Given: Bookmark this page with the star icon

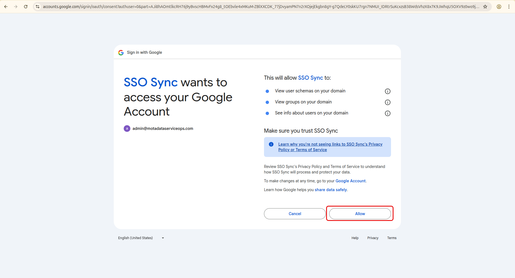Looking at the screenshot, I should (485, 7).
